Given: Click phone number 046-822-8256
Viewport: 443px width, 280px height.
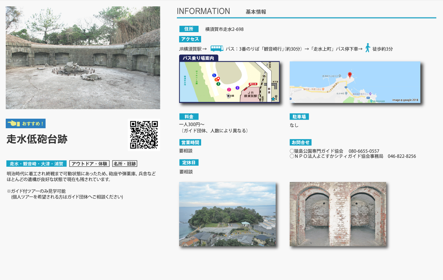Looking at the screenshot, I should coord(402,156).
